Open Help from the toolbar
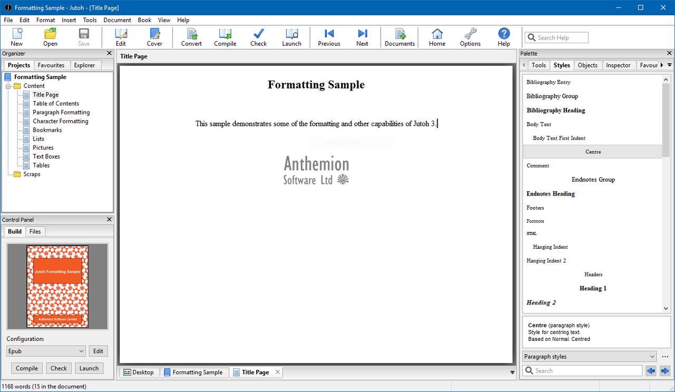 [504, 37]
